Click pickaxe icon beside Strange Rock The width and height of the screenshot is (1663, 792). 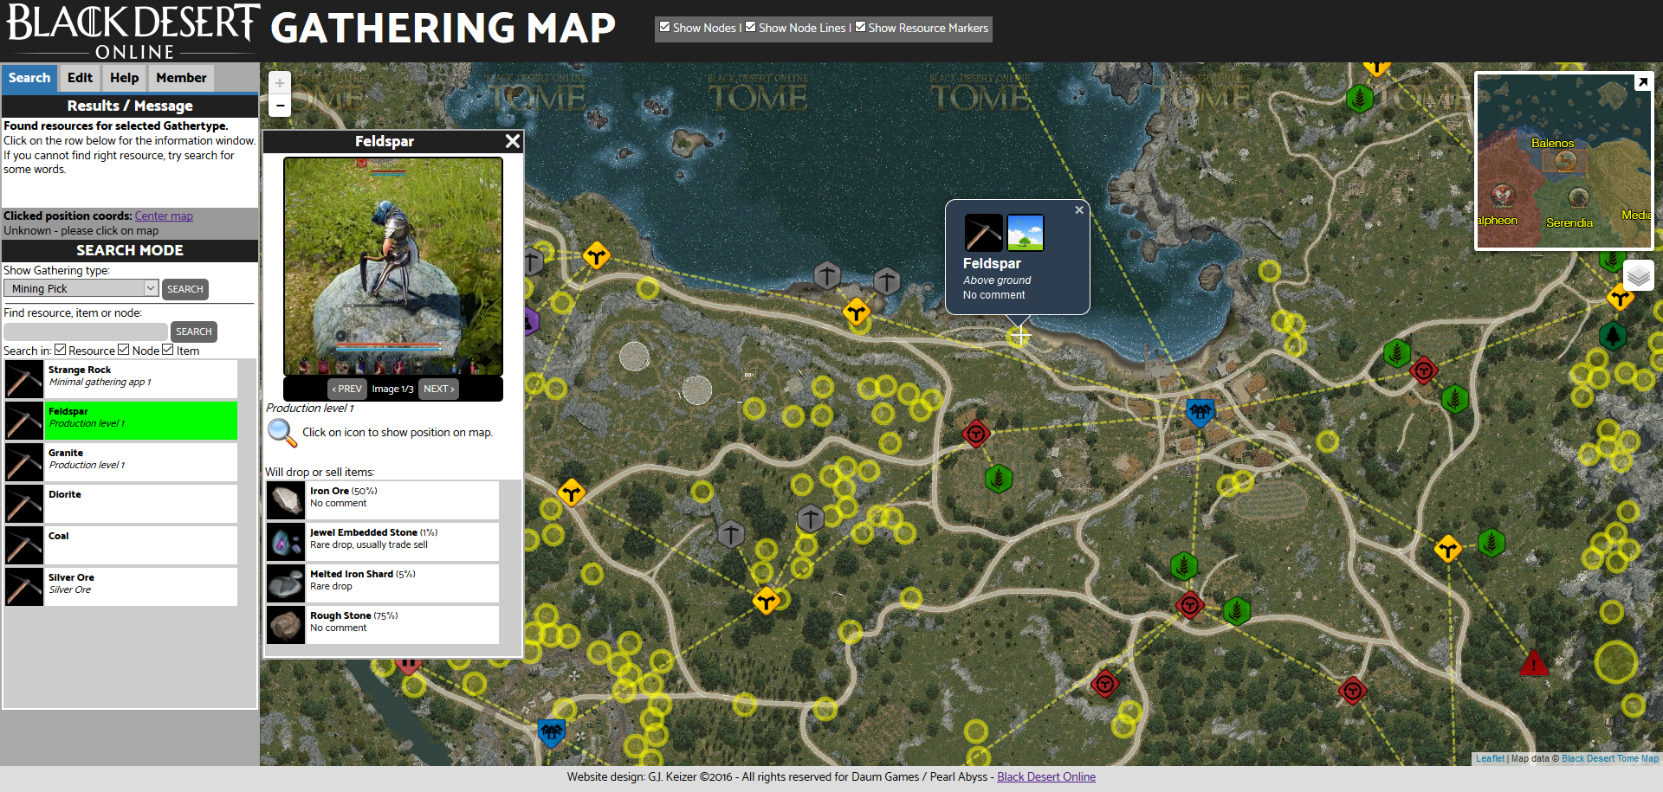(24, 378)
